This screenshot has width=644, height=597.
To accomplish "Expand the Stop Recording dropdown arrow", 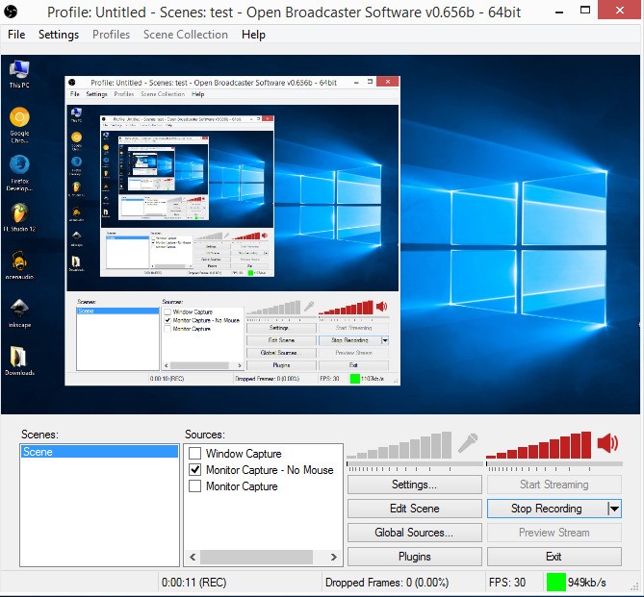I will click(614, 509).
